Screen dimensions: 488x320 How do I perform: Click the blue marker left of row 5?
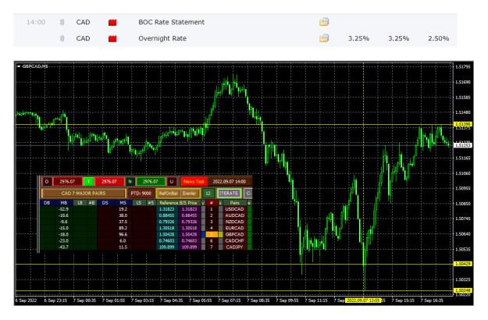pos(203,234)
